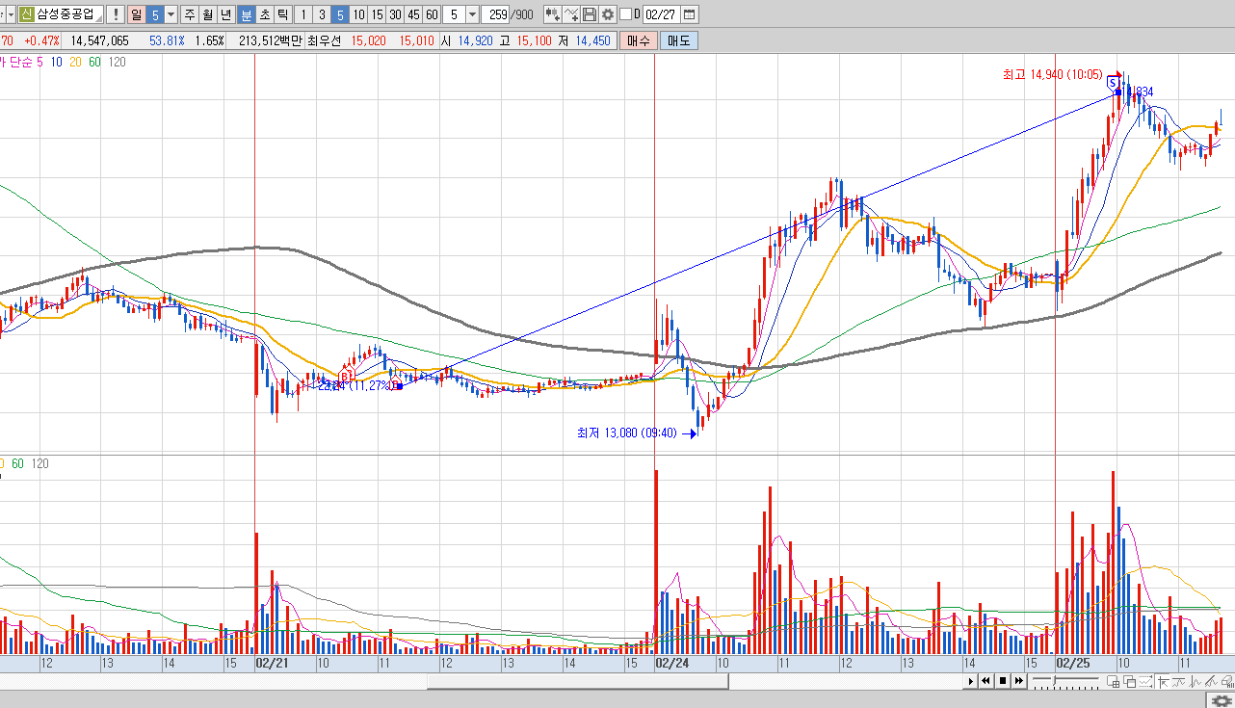Open the interval dropdown before 259/900
Image resolution: width=1235 pixels, height=708 pixels.
pos(472,14)
